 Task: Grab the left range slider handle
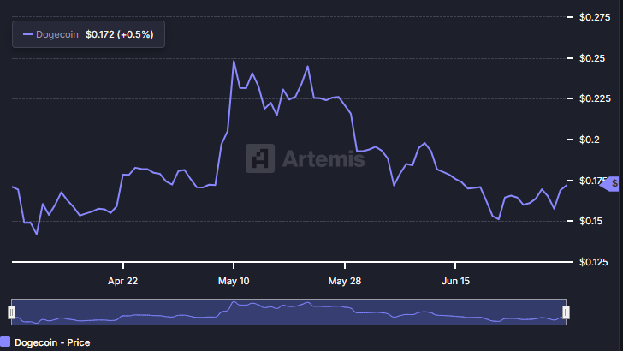tap(12, 312)
